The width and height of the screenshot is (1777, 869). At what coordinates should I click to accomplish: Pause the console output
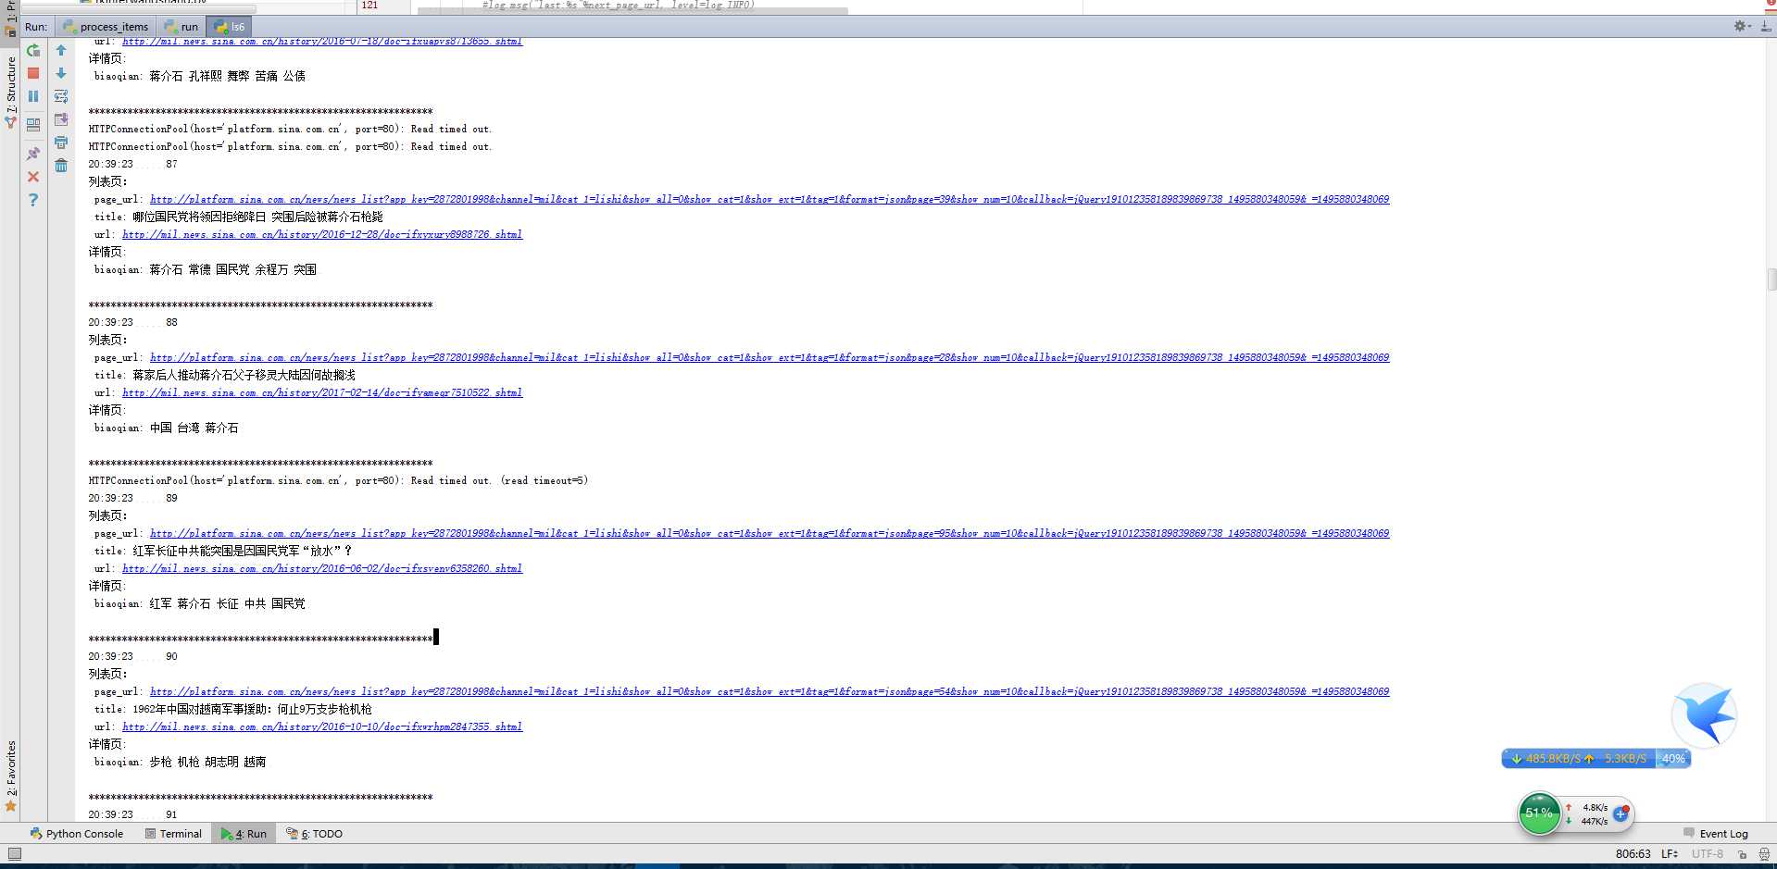coord(33,96)
